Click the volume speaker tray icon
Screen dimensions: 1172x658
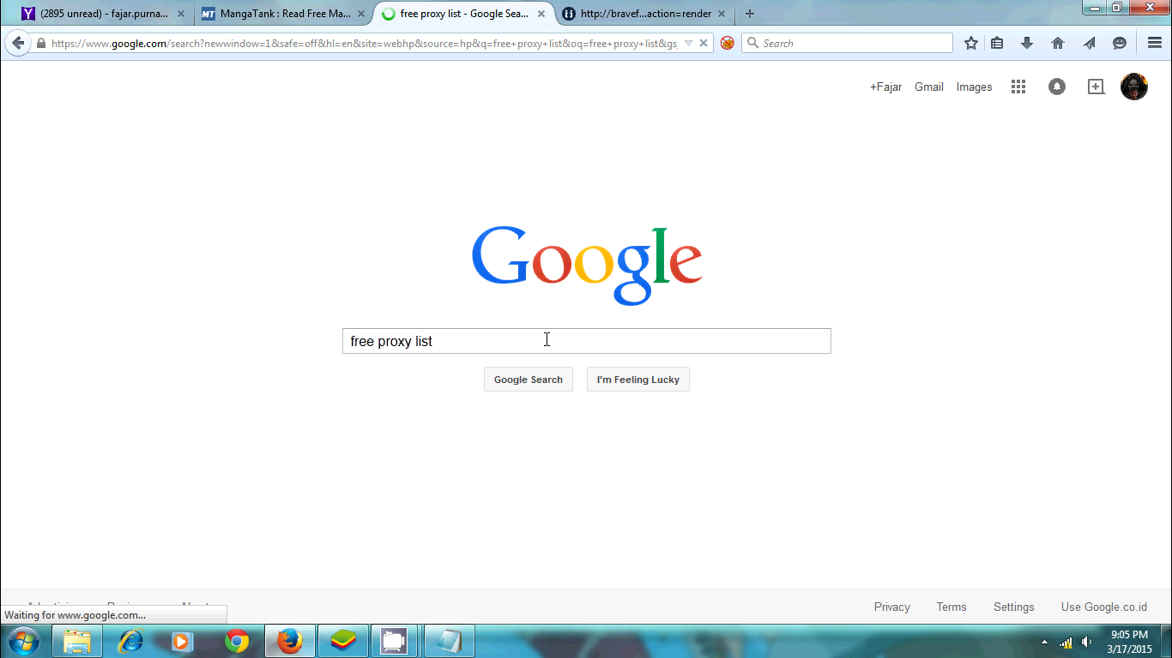[1087, 643]
